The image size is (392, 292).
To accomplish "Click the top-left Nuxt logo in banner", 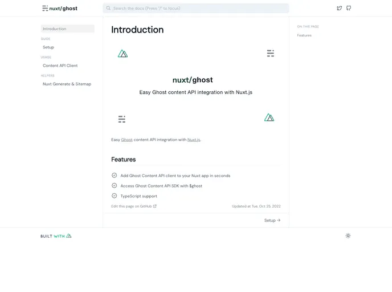I will [122, 54].
